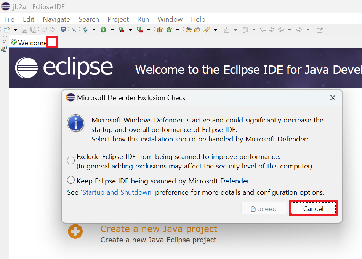Open the Run menu
The height and width of the screenshot is (259, 362).
coord(143,19)
